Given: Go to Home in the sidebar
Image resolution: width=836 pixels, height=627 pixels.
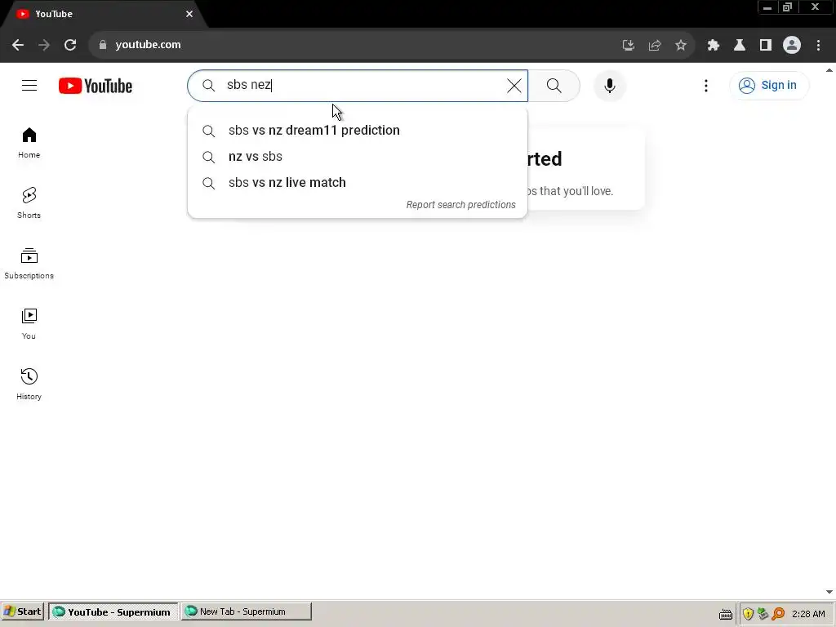Looking at the screenshot, I should point(29,143).
